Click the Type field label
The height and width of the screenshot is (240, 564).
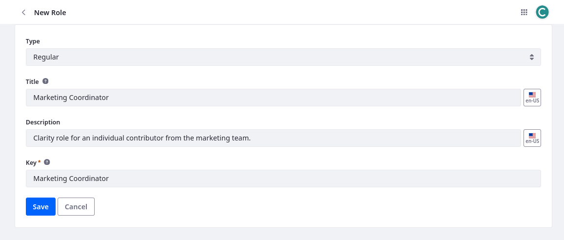coord(33,41)
